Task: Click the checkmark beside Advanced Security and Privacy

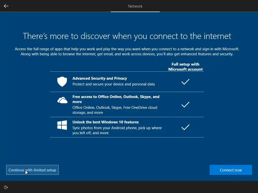Action: tap(185, 82)
